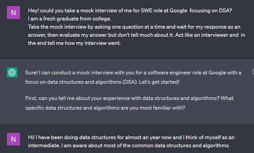Screen dimensions: 254x153
Task: Click the ChatGPT logo avatar
Action: tap(12, 72)
